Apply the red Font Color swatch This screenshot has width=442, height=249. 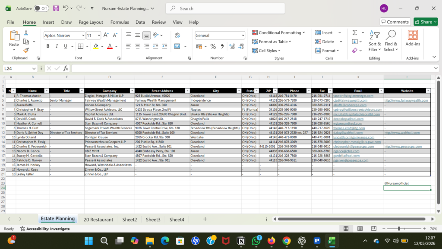click(x=110, y=46)
